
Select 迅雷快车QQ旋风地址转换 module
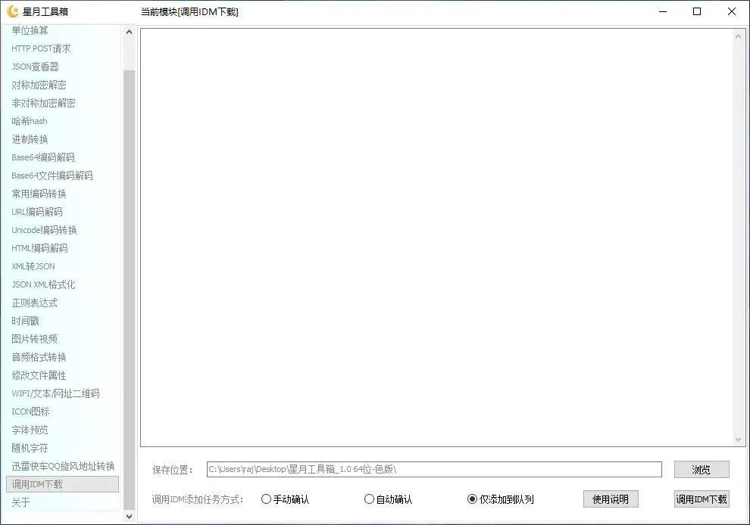pyautogui.click(x=63, y=466)
